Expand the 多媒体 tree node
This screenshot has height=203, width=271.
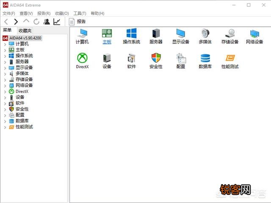pyautogui.click(x=5, y=73)
